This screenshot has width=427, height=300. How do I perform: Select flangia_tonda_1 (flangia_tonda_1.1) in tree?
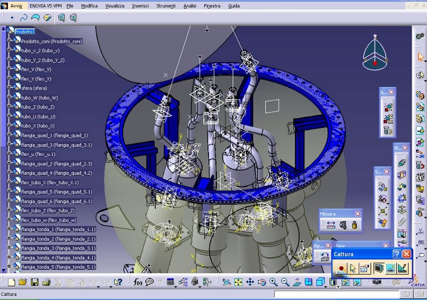[58, 229]
